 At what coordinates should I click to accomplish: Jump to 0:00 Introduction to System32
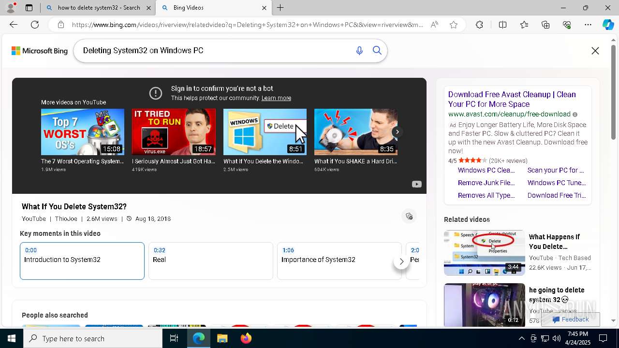(x=82, y=261)
